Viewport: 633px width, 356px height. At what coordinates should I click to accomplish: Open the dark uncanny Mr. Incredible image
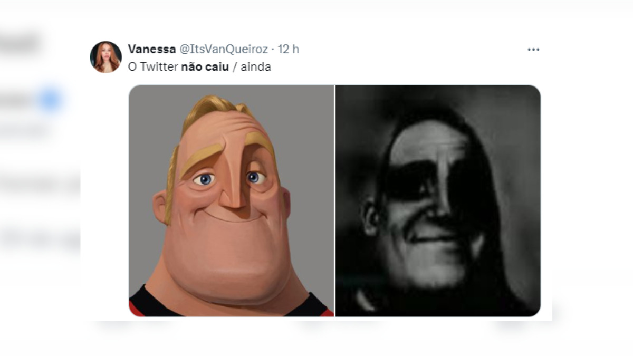tap(438, 200)
